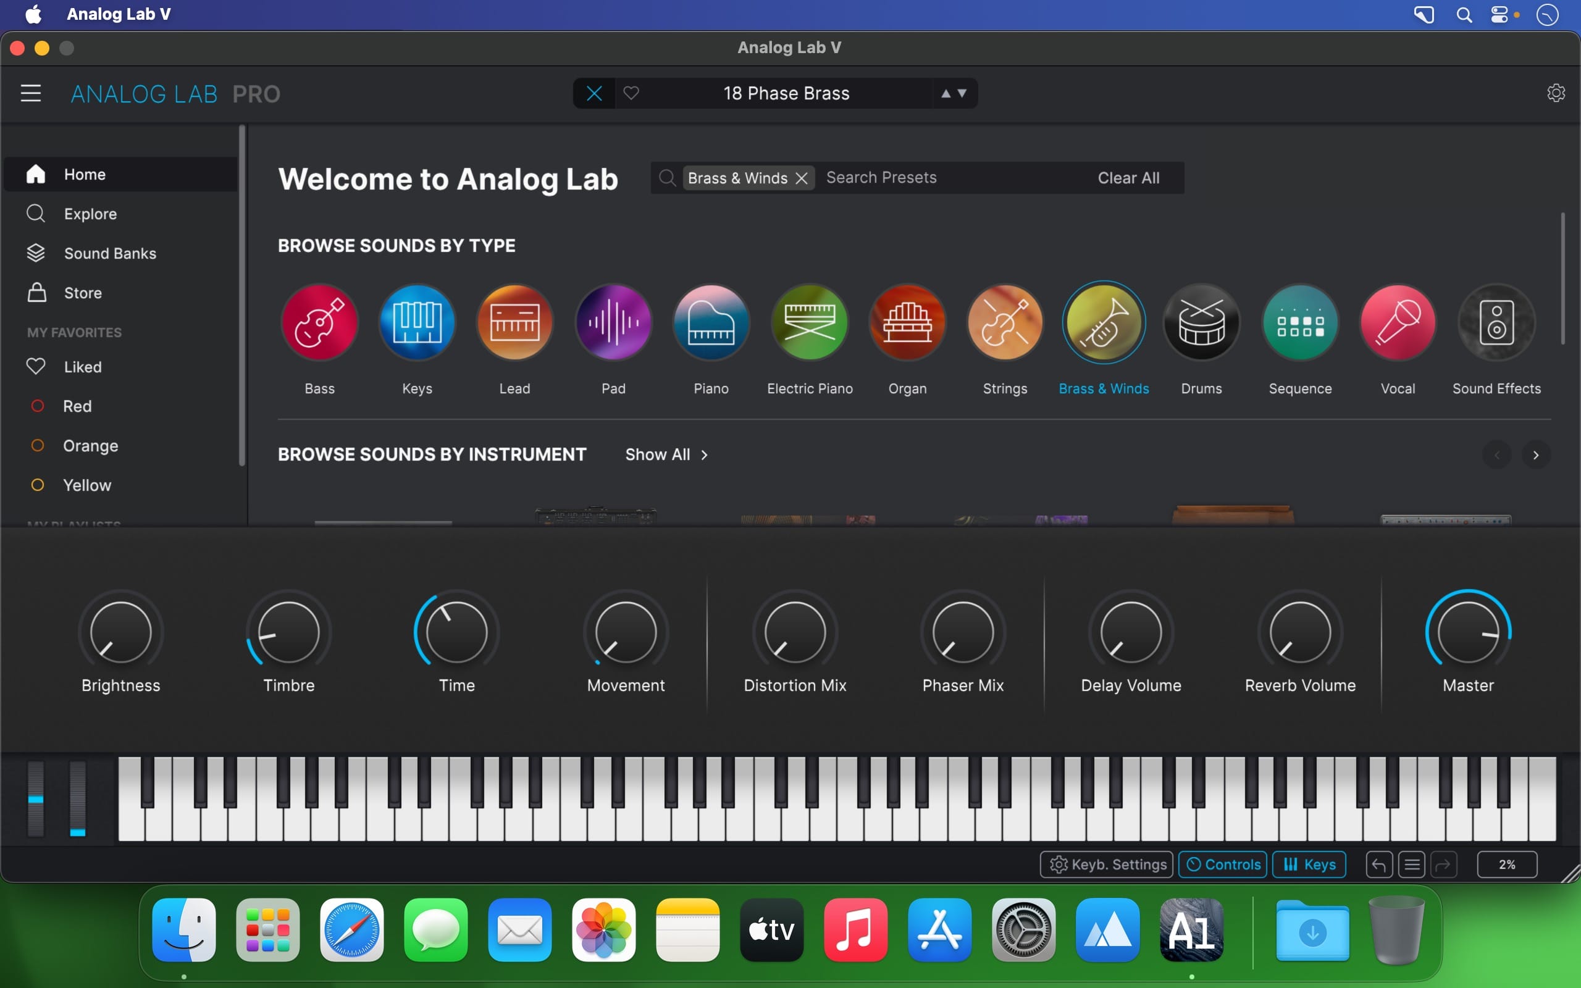Select the Drums sound type icon

pyautogui.click(x=1201, y=322)
